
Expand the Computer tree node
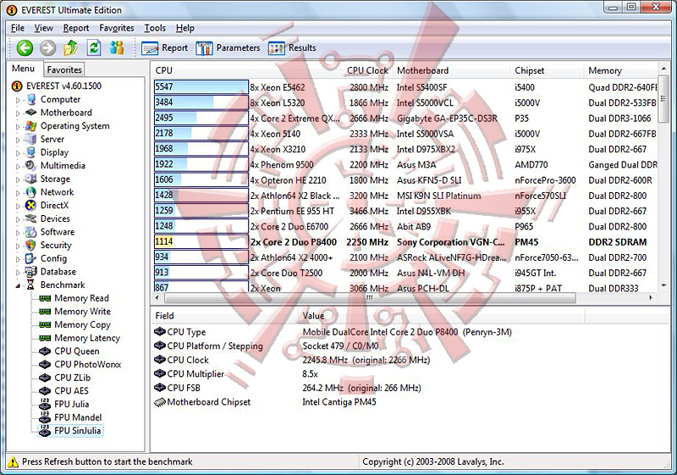click(x=18, y=100)
